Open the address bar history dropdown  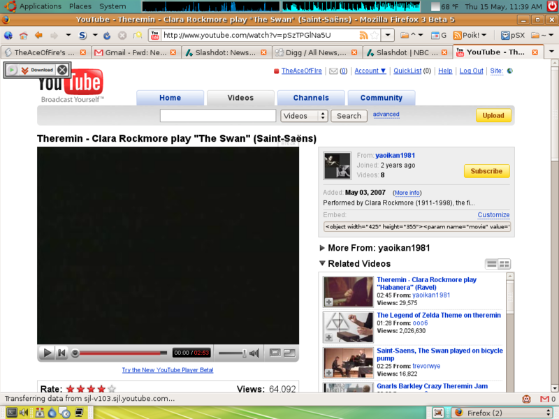[x=388, y=35]
